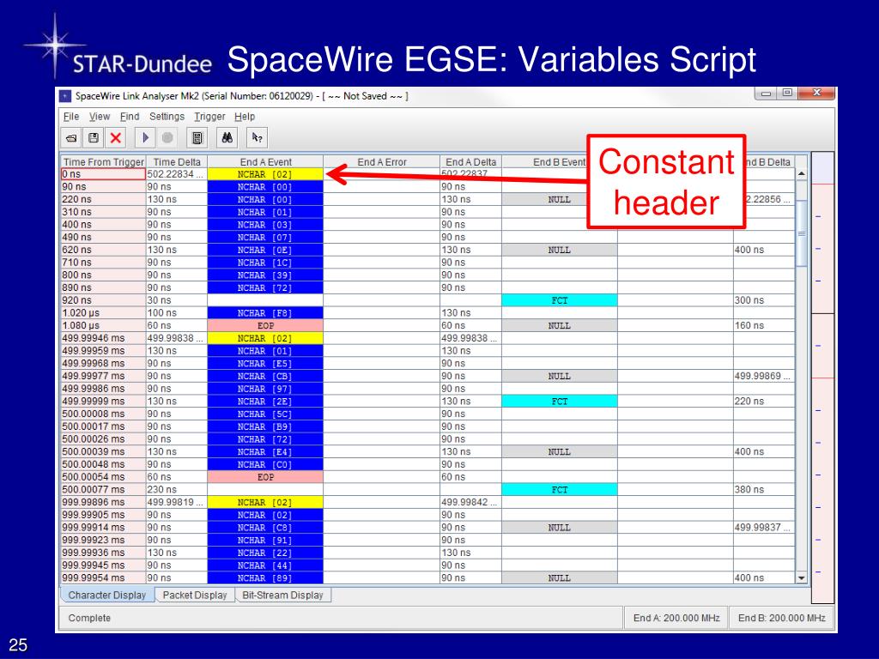Open the device settings toolbar icon
The width and height of the screenshot is (879, 659).
tap(197, 138)
